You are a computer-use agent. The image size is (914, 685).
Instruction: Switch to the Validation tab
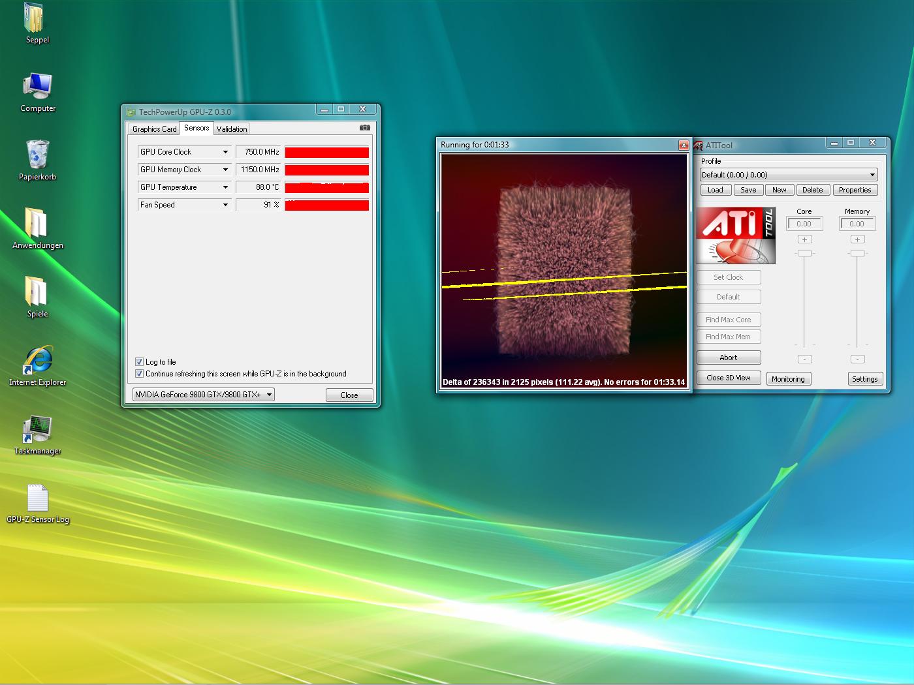(x=232, y=129)
